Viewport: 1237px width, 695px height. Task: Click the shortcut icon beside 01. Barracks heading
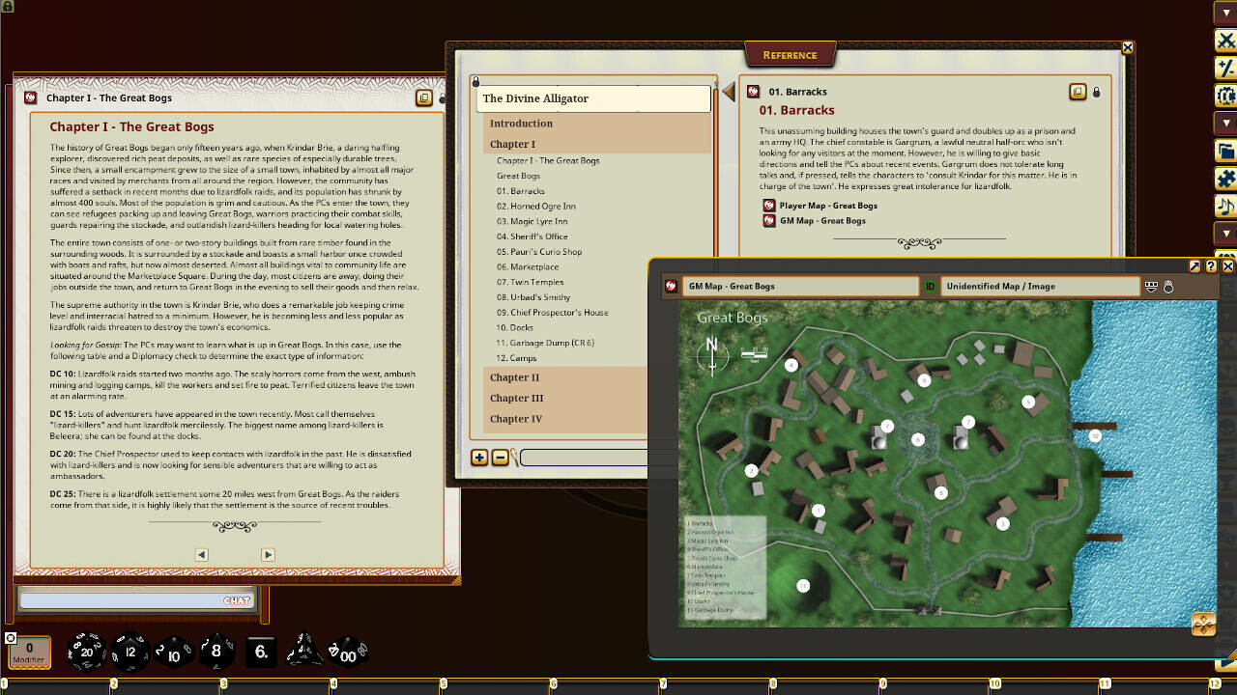click(x=1077, y=91)
